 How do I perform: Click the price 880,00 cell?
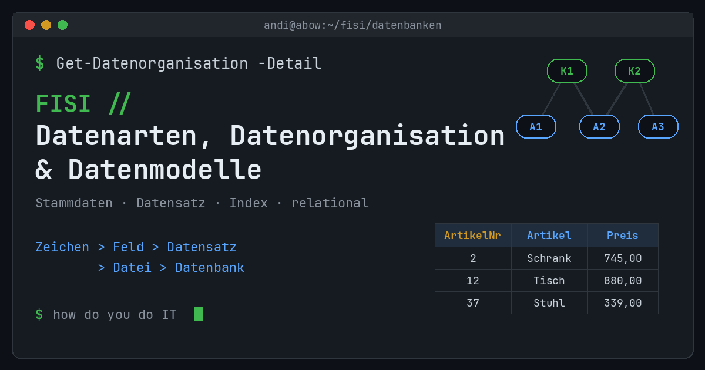623,281
